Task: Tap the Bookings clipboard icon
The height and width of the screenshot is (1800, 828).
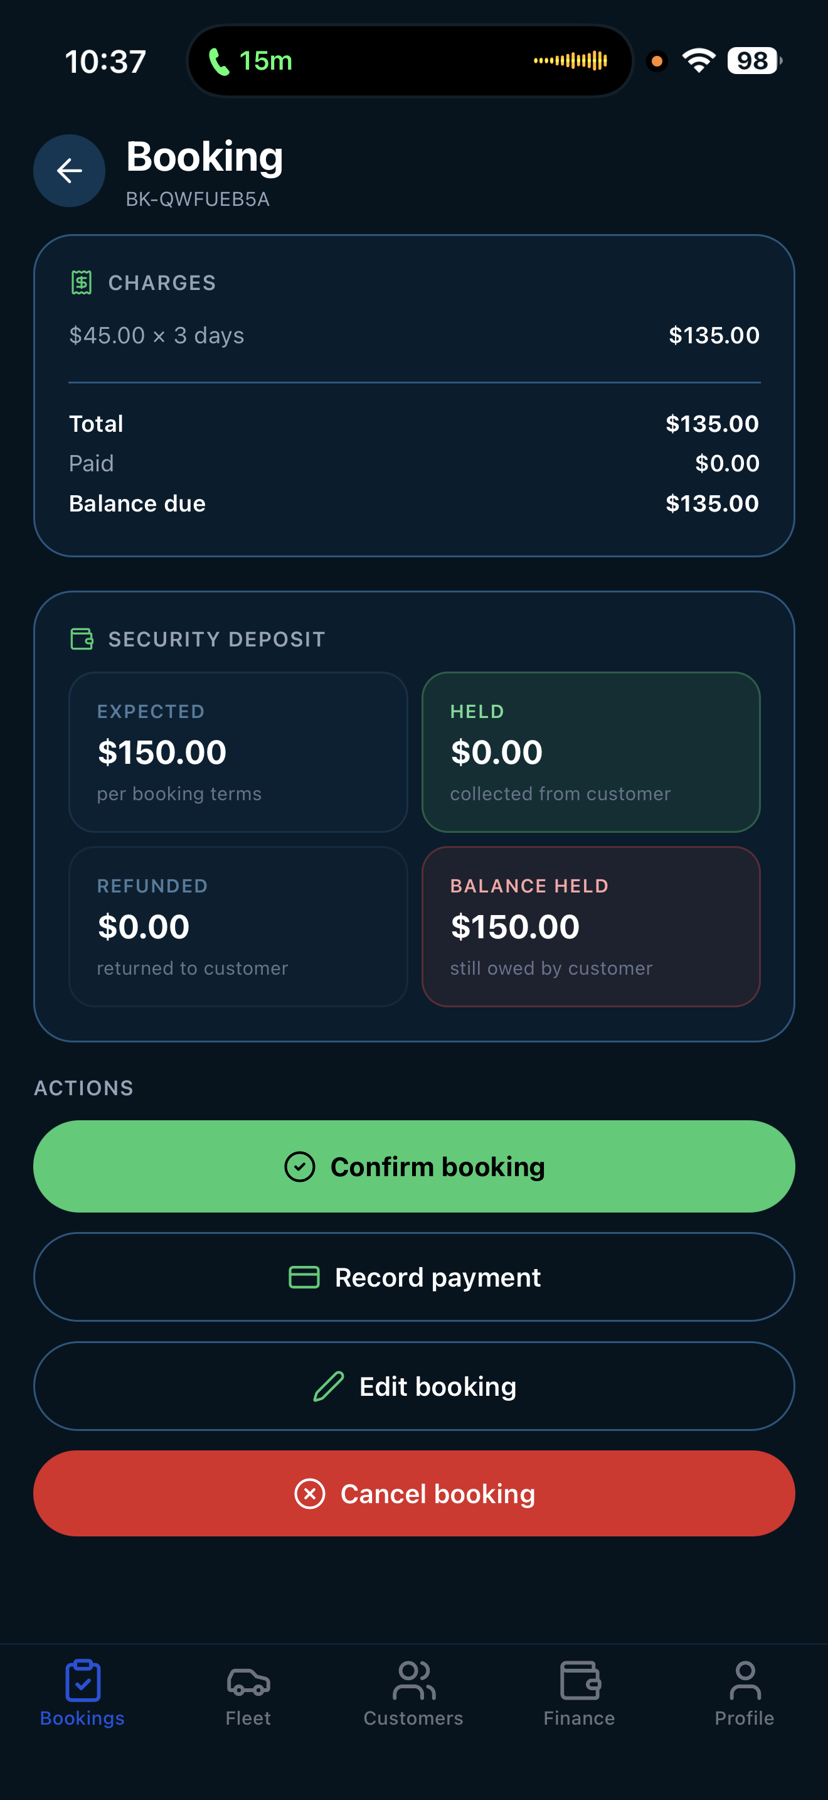Action: [x=82, y=1681]
